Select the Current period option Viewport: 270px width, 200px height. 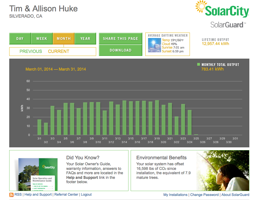tap(59, 51)
